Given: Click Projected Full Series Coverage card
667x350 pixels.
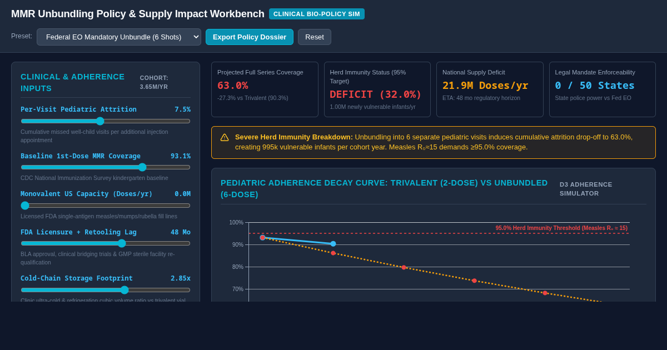Looking at the screenshot, I should 265,89.
